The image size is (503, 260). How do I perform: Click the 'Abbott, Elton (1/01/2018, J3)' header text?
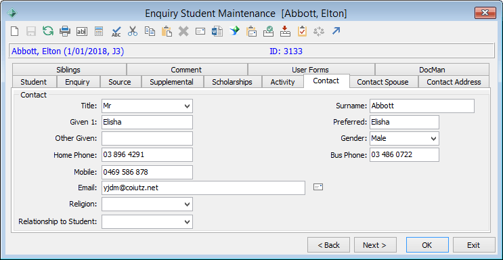click(x=68, y=51)
